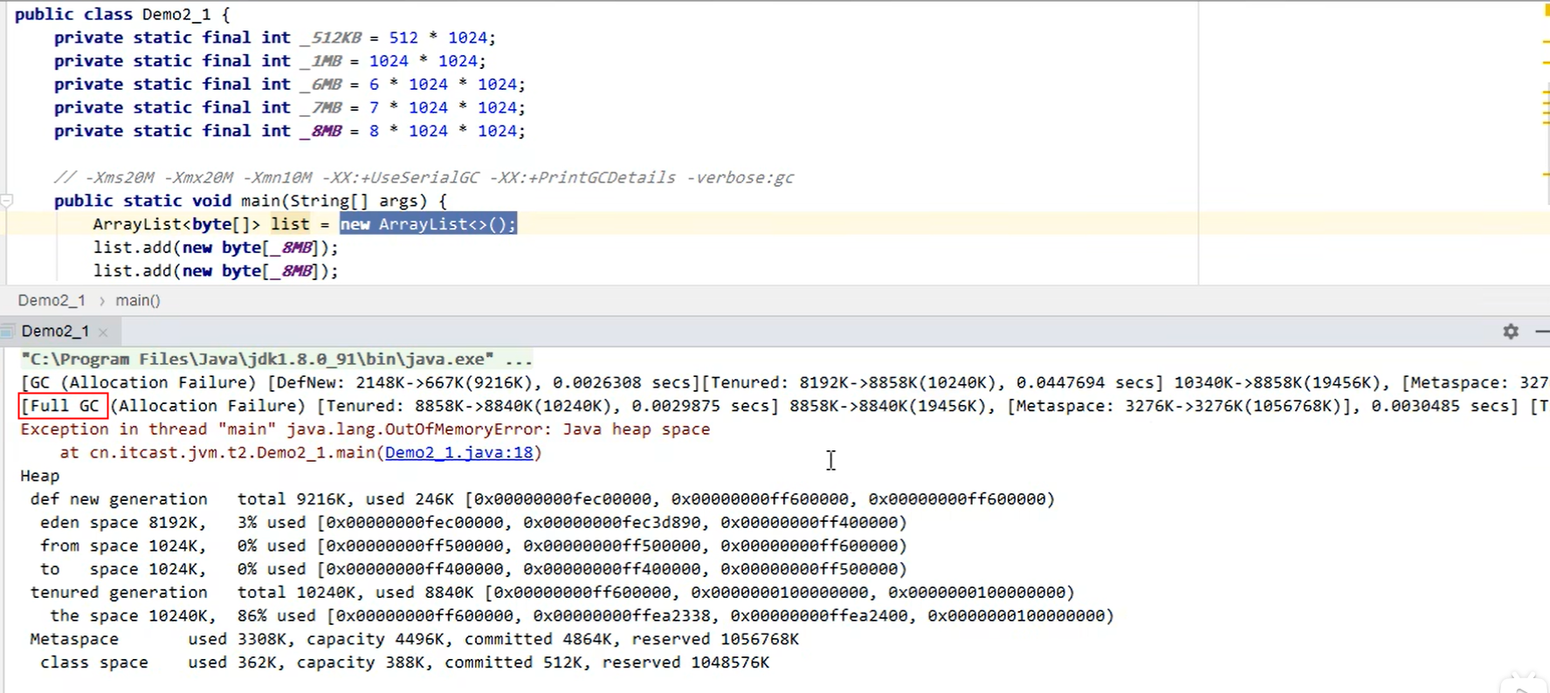This screenshot has width=1550, height=693.
Task: Click the highlighted new ArrayList<>() expression
Action: [428, 224]
